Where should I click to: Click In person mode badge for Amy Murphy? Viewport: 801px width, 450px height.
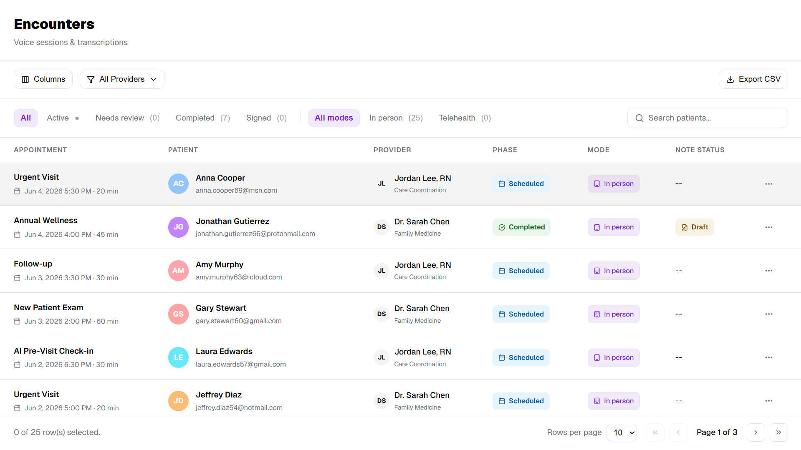point(614,271)
